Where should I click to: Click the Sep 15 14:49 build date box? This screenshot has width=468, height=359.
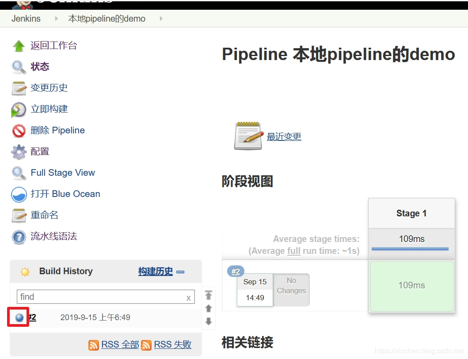tap(255, 290)
